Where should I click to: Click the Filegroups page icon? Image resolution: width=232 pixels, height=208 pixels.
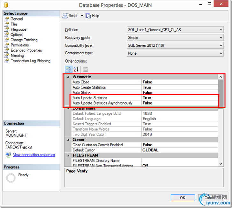(x=6, y=29)
